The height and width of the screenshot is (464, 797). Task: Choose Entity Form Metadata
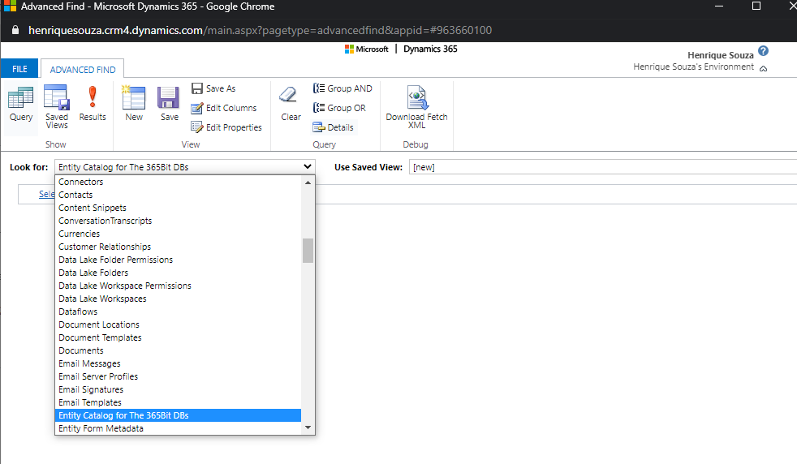click(x=178, y=428)
